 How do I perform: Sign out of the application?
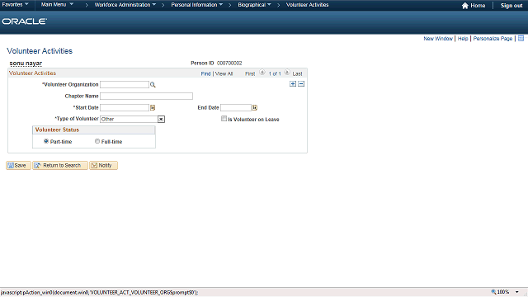coord(511,6)
